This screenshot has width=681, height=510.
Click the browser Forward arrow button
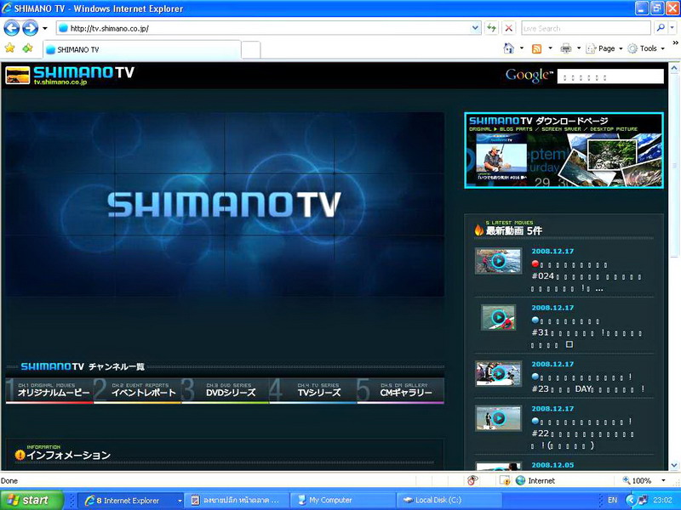pos(30,29)
